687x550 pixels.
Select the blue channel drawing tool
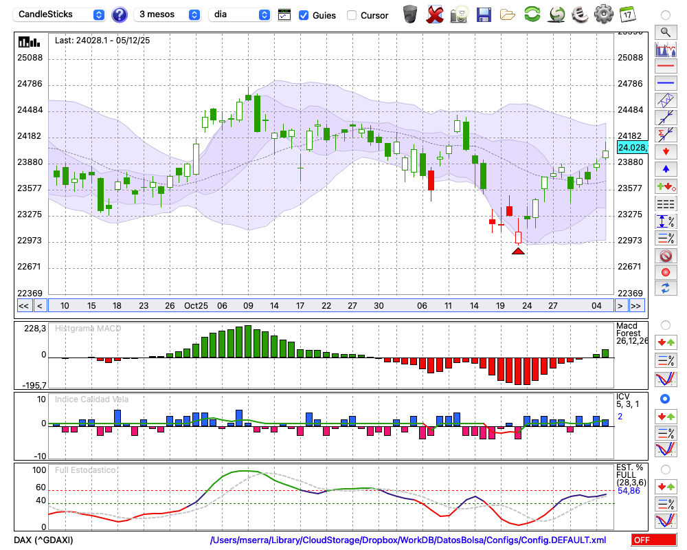(666, 100)
